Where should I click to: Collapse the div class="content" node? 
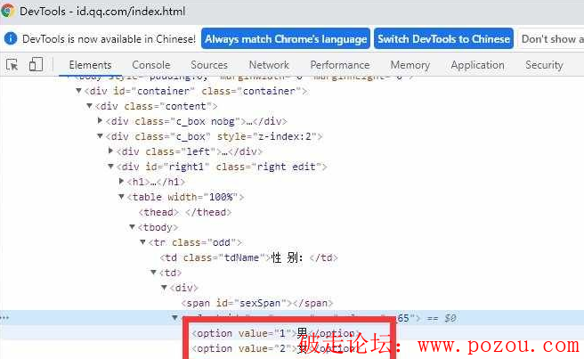[89, 106]
